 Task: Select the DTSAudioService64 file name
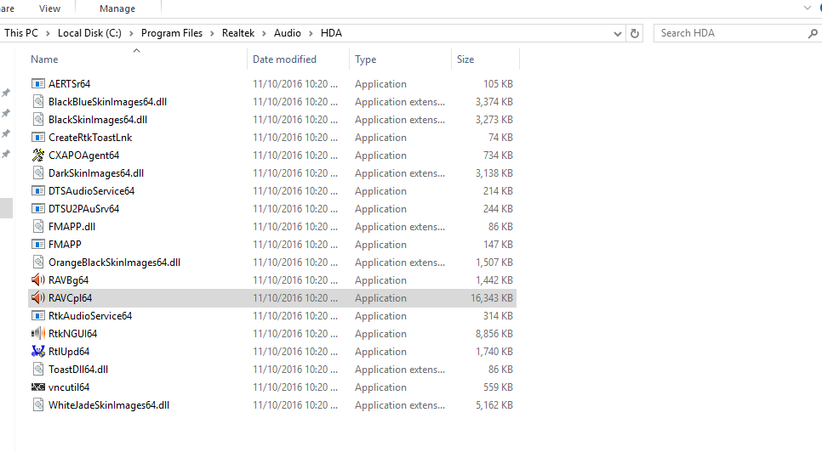[92, 191]
